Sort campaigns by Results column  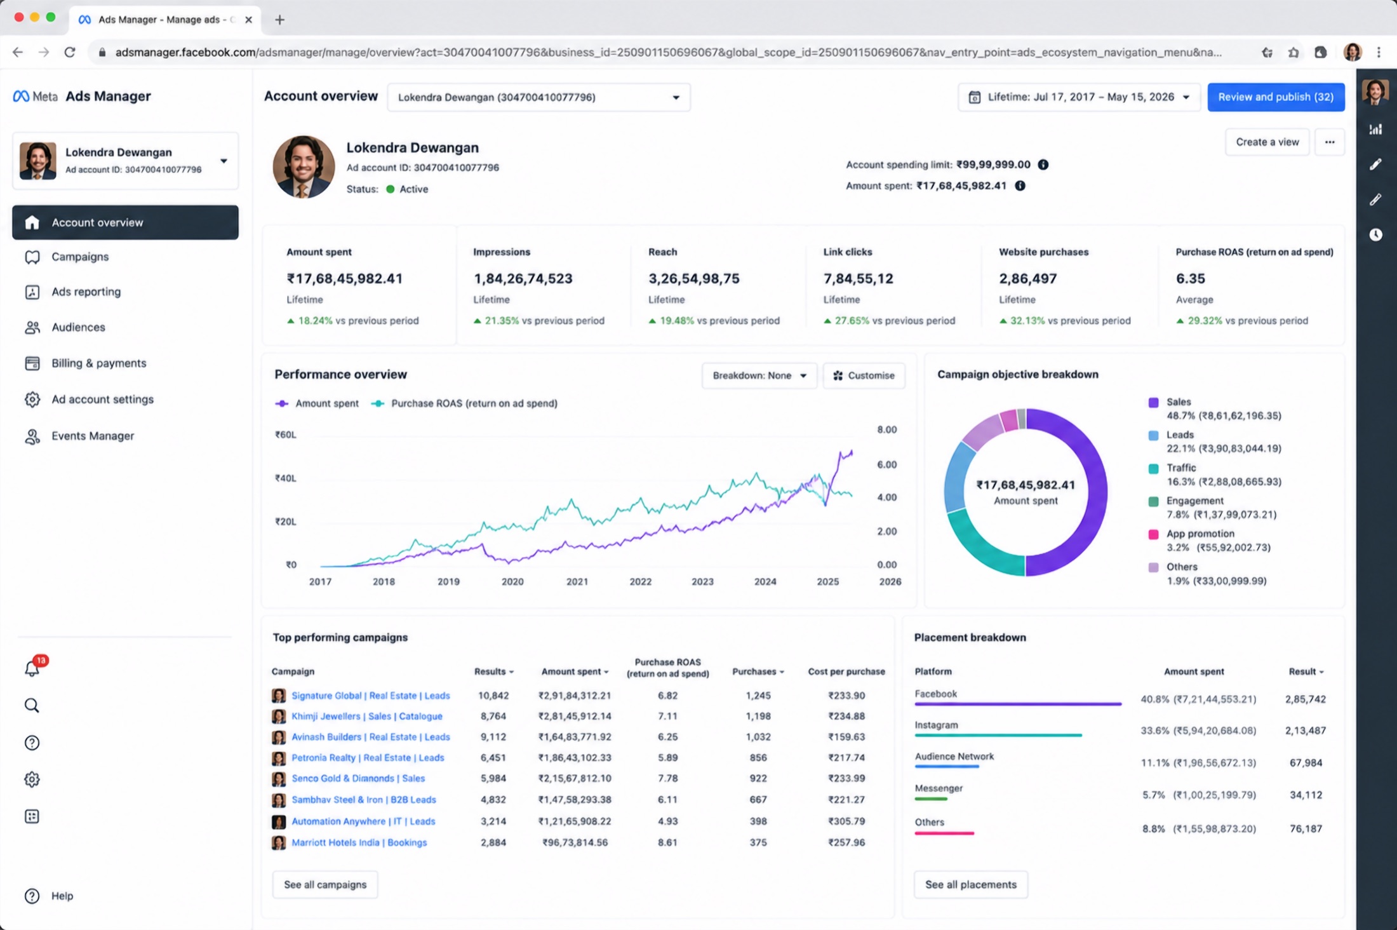pos(493,671)
